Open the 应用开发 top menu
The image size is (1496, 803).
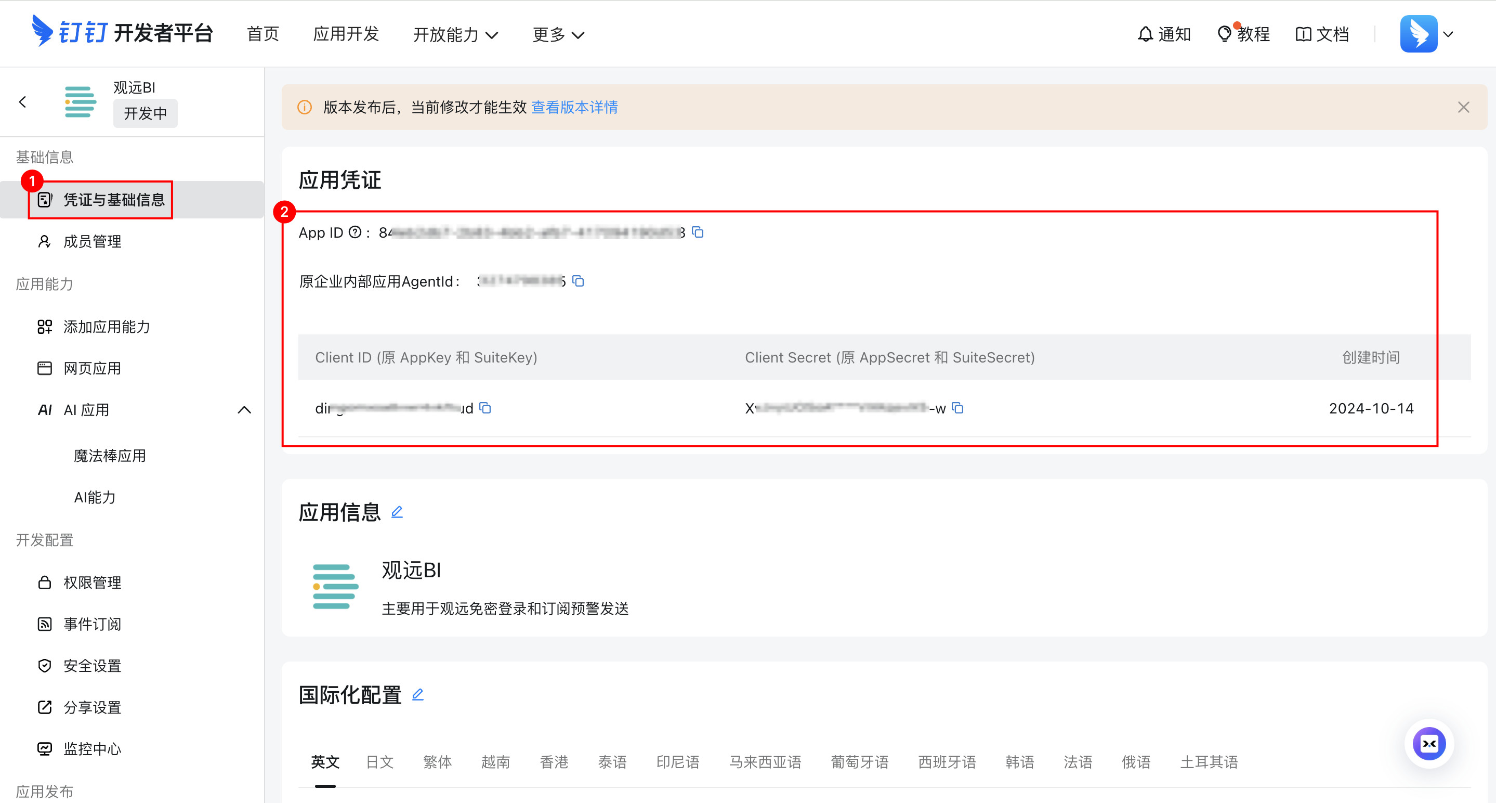pyautogui.click(x=346, y=34)
